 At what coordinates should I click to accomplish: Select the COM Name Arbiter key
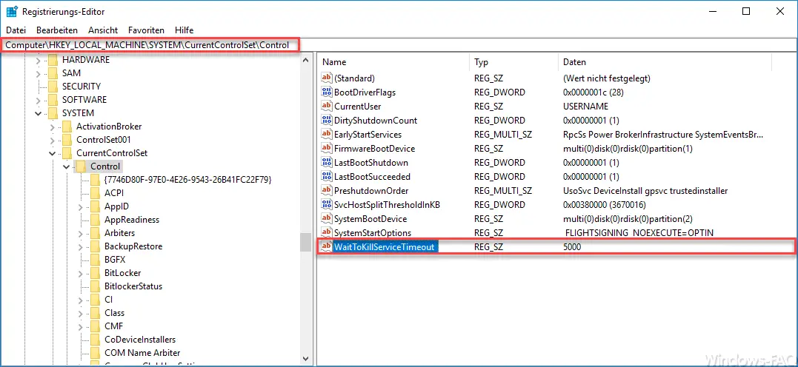click(x=142, y=353)
